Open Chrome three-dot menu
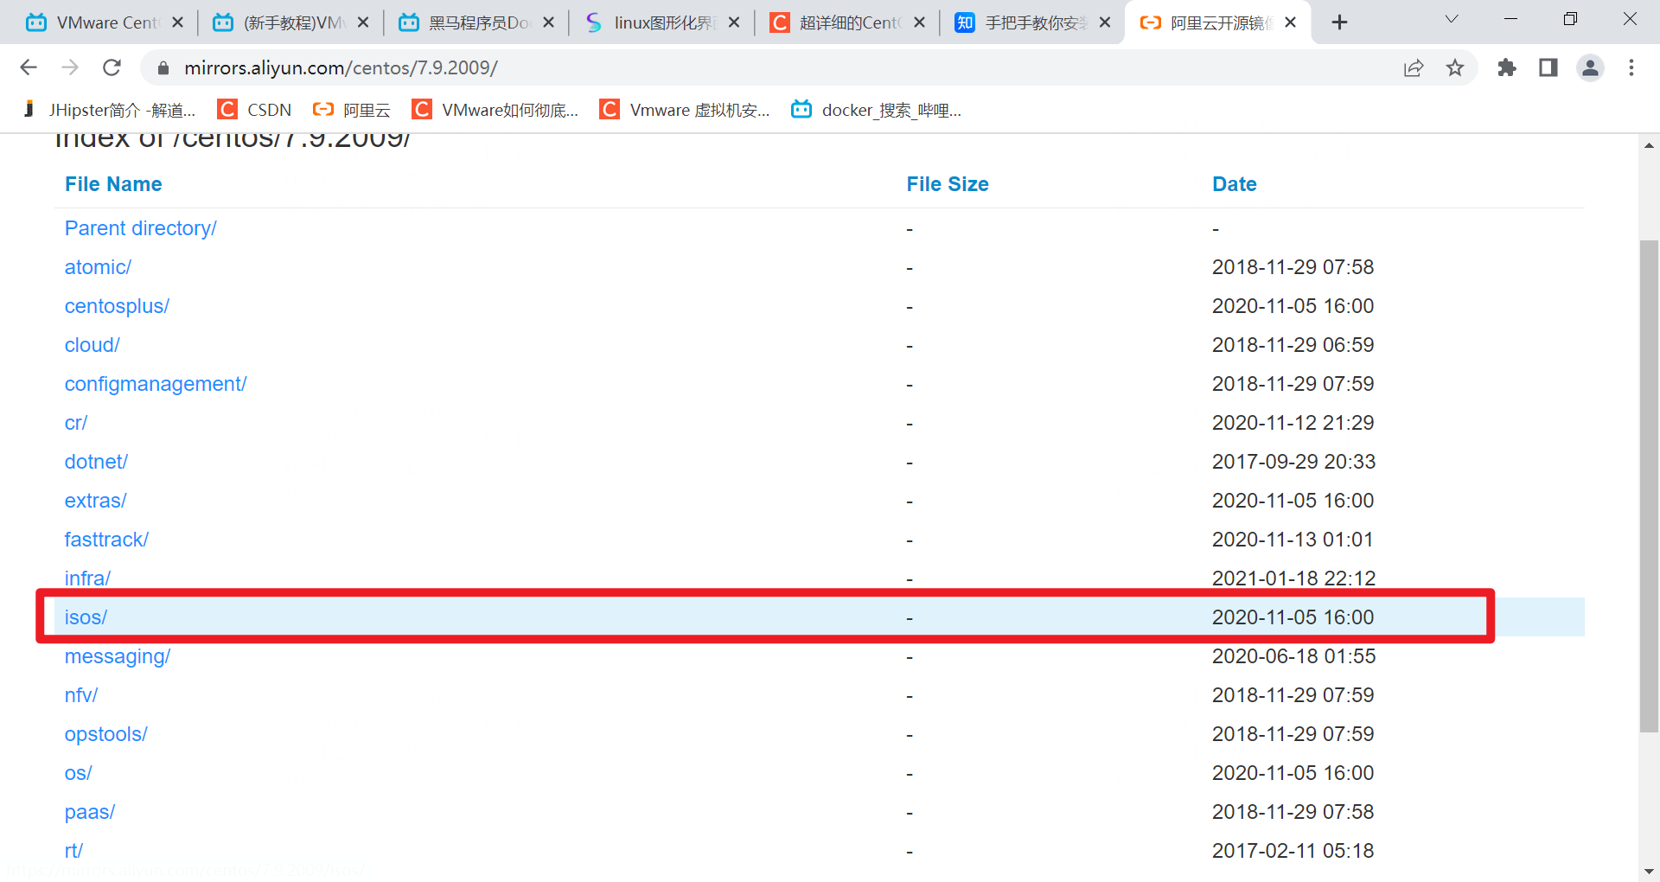The height and width of the screenshot is (882, 1660). coord(1631,67)
